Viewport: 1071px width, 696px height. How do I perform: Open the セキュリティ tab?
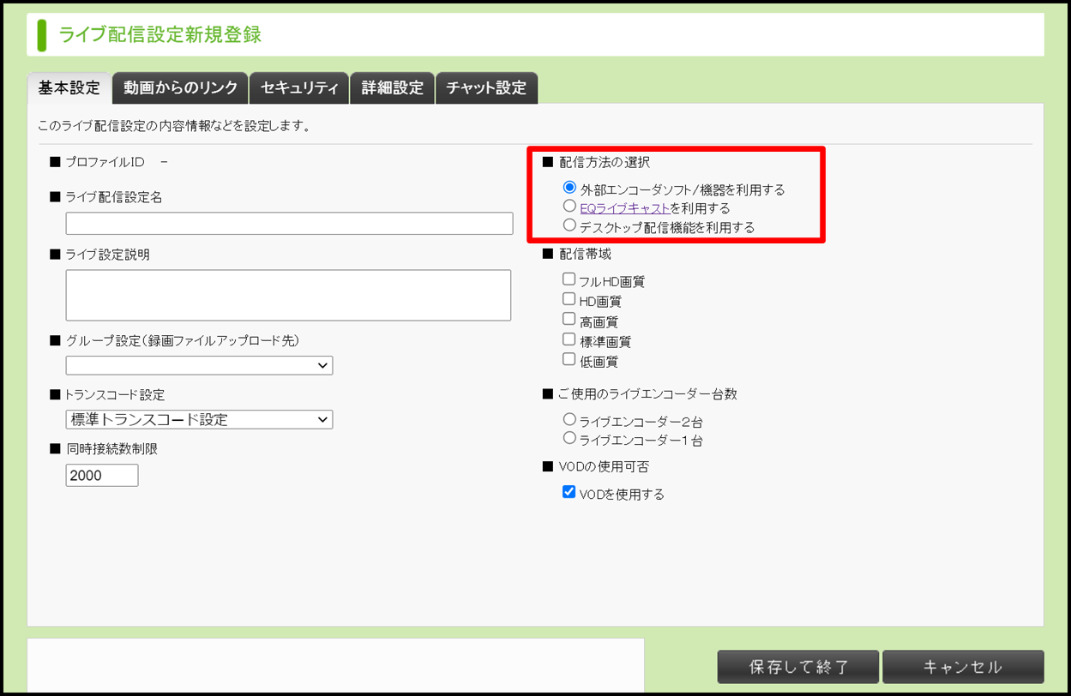coord(299,88)
